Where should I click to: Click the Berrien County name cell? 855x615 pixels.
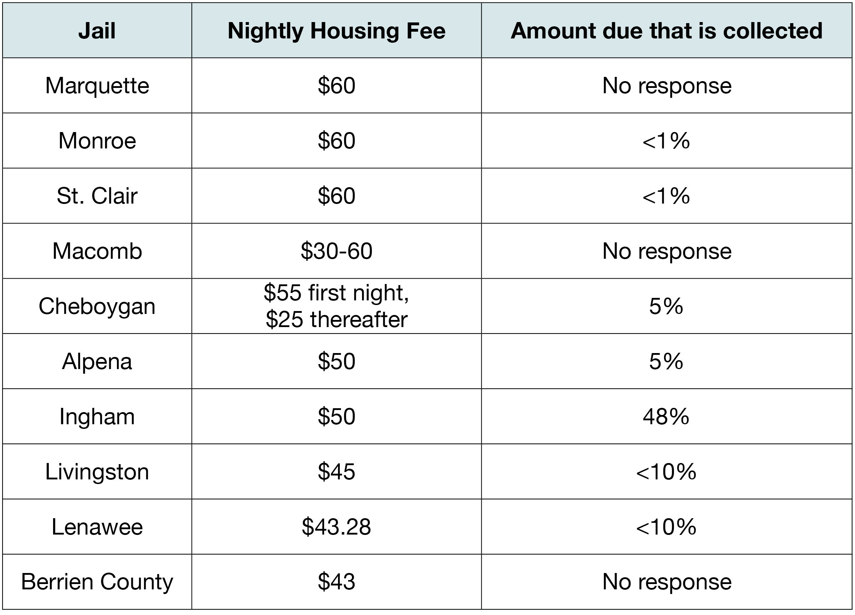tap(97, 582)
